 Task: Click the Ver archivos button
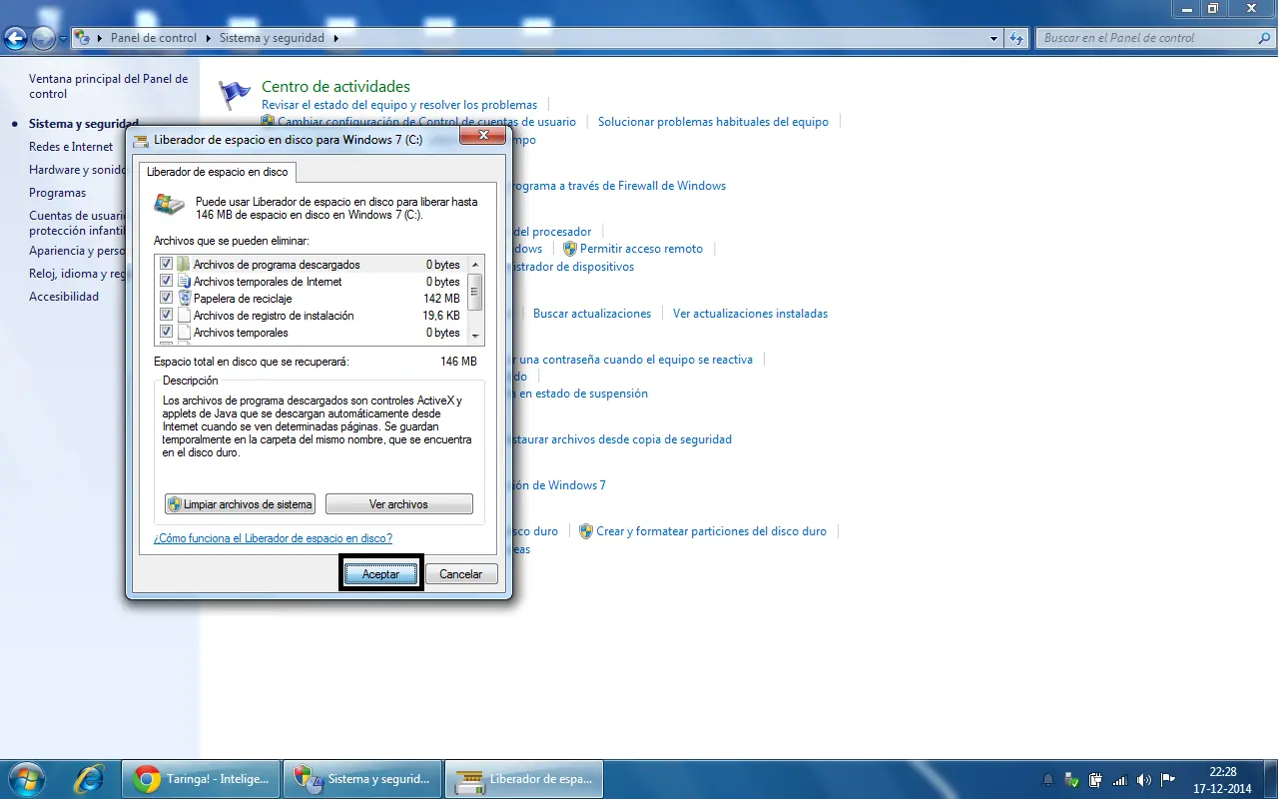tap(398, 504)
